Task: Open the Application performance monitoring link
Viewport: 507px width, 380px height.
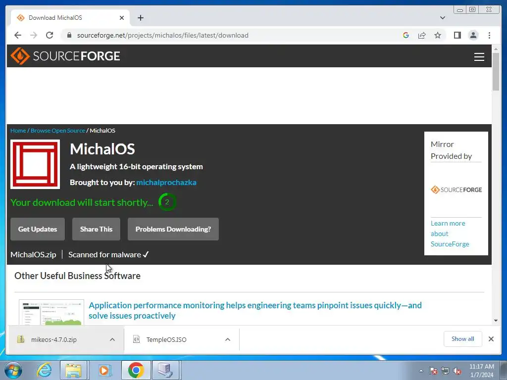Action: click(x=255, y=311)
